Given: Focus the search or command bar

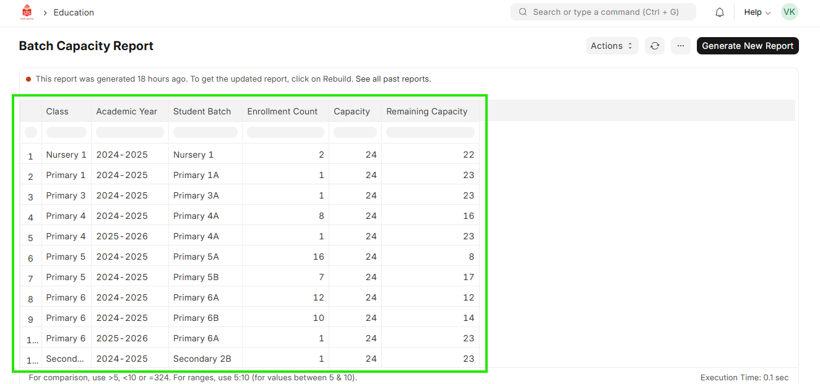Looking at the screenshot, I should pos(603,12).
